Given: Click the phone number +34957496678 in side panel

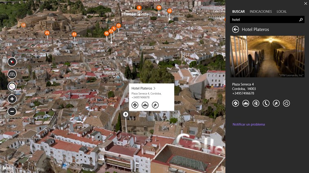Looking at the screenshot, I should (243, 93).
